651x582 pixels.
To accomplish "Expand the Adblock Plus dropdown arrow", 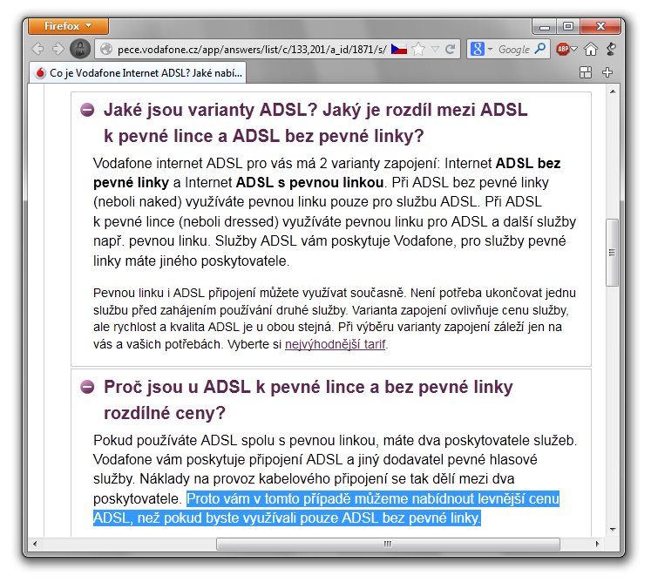I will click(x=574, y=49).
